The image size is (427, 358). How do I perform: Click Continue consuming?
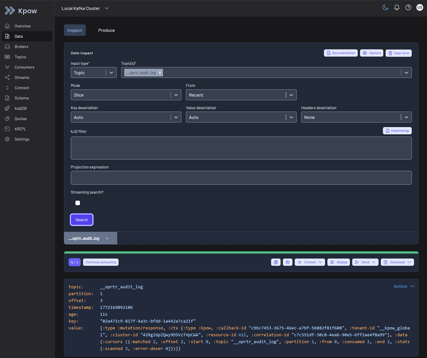(101, 262)
